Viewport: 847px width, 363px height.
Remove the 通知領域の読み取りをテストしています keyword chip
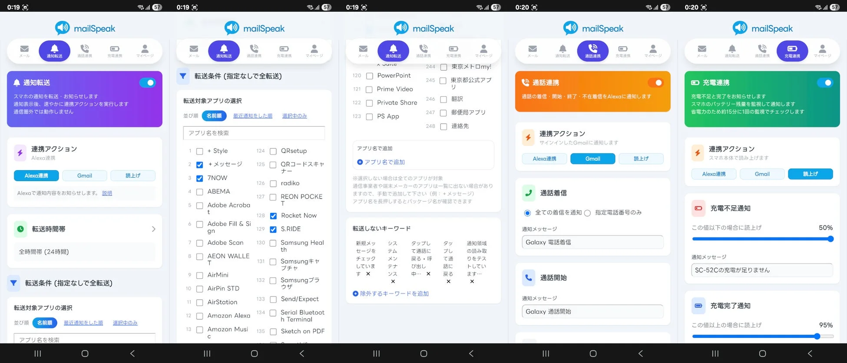coord(472,281)
